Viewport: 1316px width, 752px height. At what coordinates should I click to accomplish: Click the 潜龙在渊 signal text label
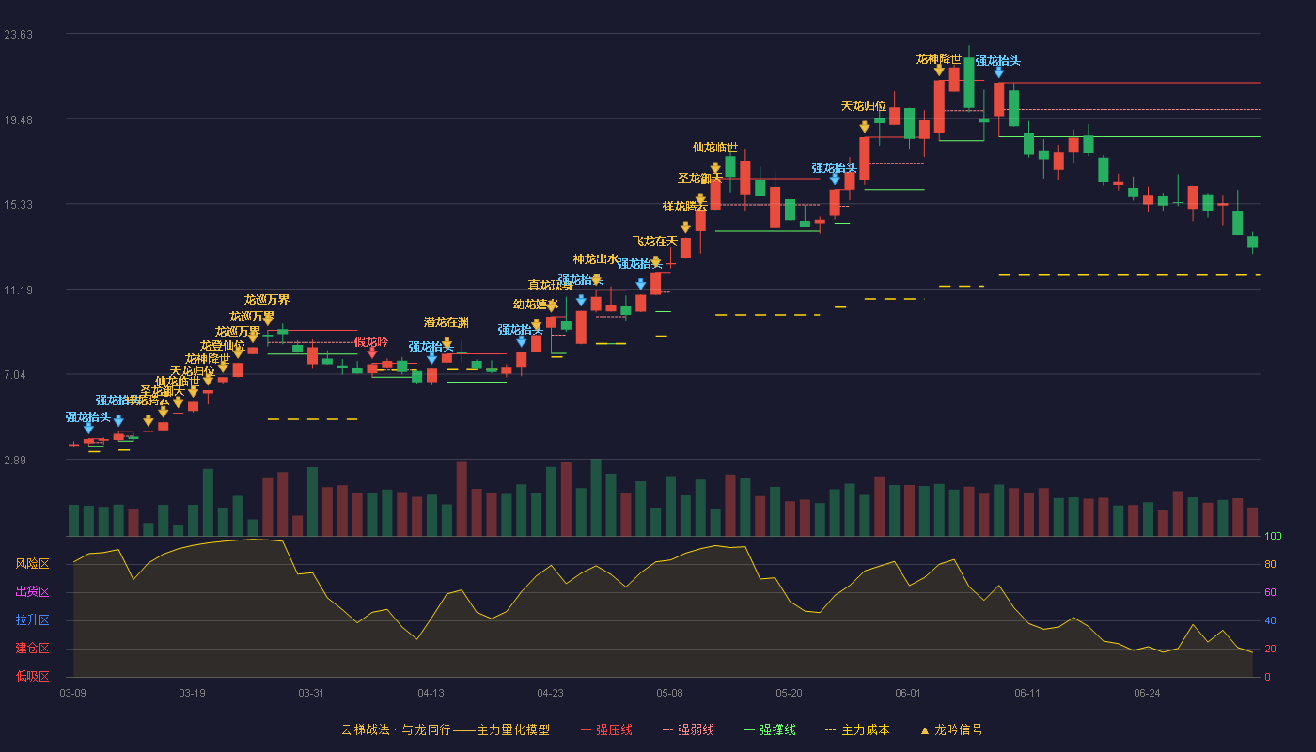click(x=446, y=322)
